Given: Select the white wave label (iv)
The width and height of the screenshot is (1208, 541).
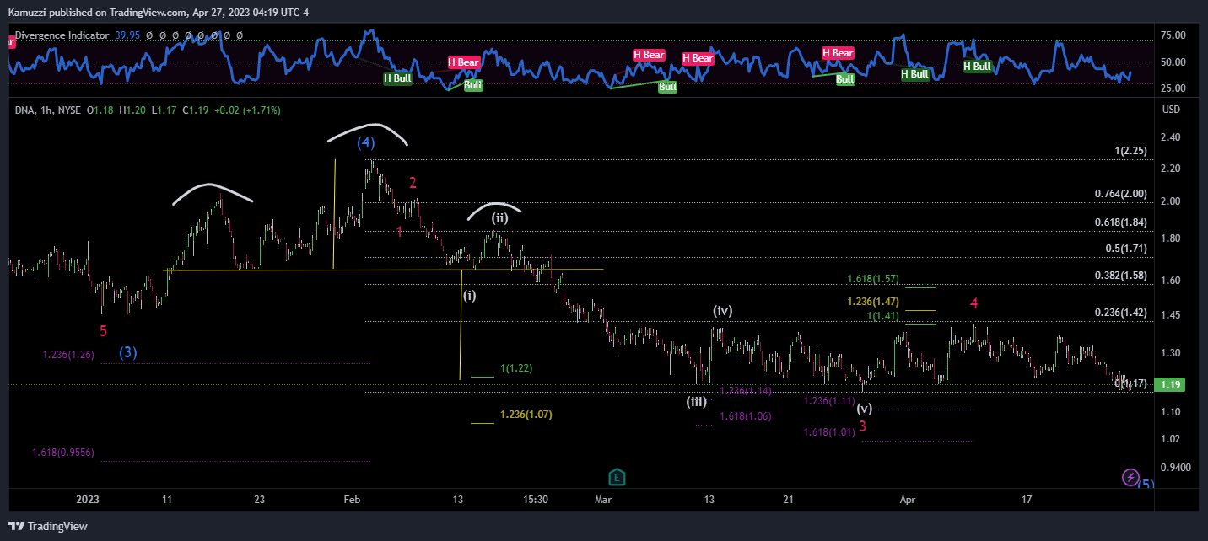Looking at the screenshot, I should [723, 311].
